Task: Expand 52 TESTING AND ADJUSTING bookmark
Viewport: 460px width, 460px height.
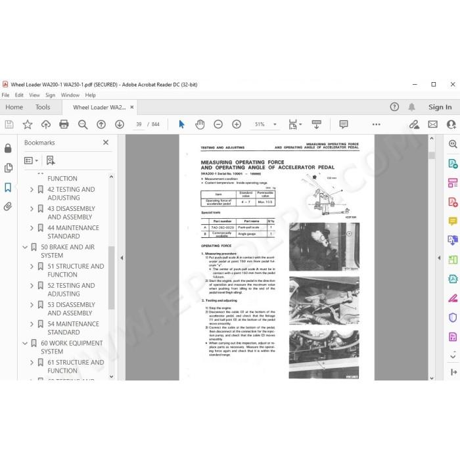Action: pos(32,286)
